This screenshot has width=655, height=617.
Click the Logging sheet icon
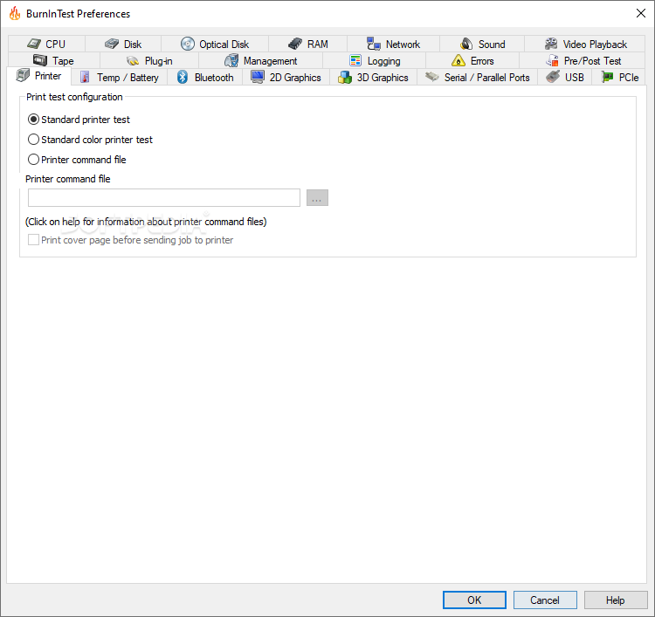355,60
